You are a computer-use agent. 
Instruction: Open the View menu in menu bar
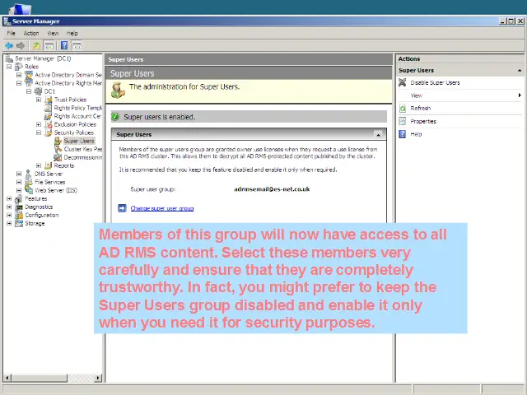click(x=53, y=33)
